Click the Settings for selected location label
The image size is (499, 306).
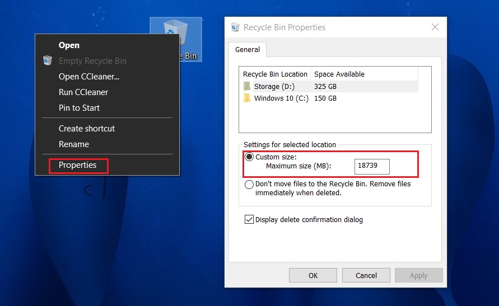pyautogui.click(x=290, y=144)
